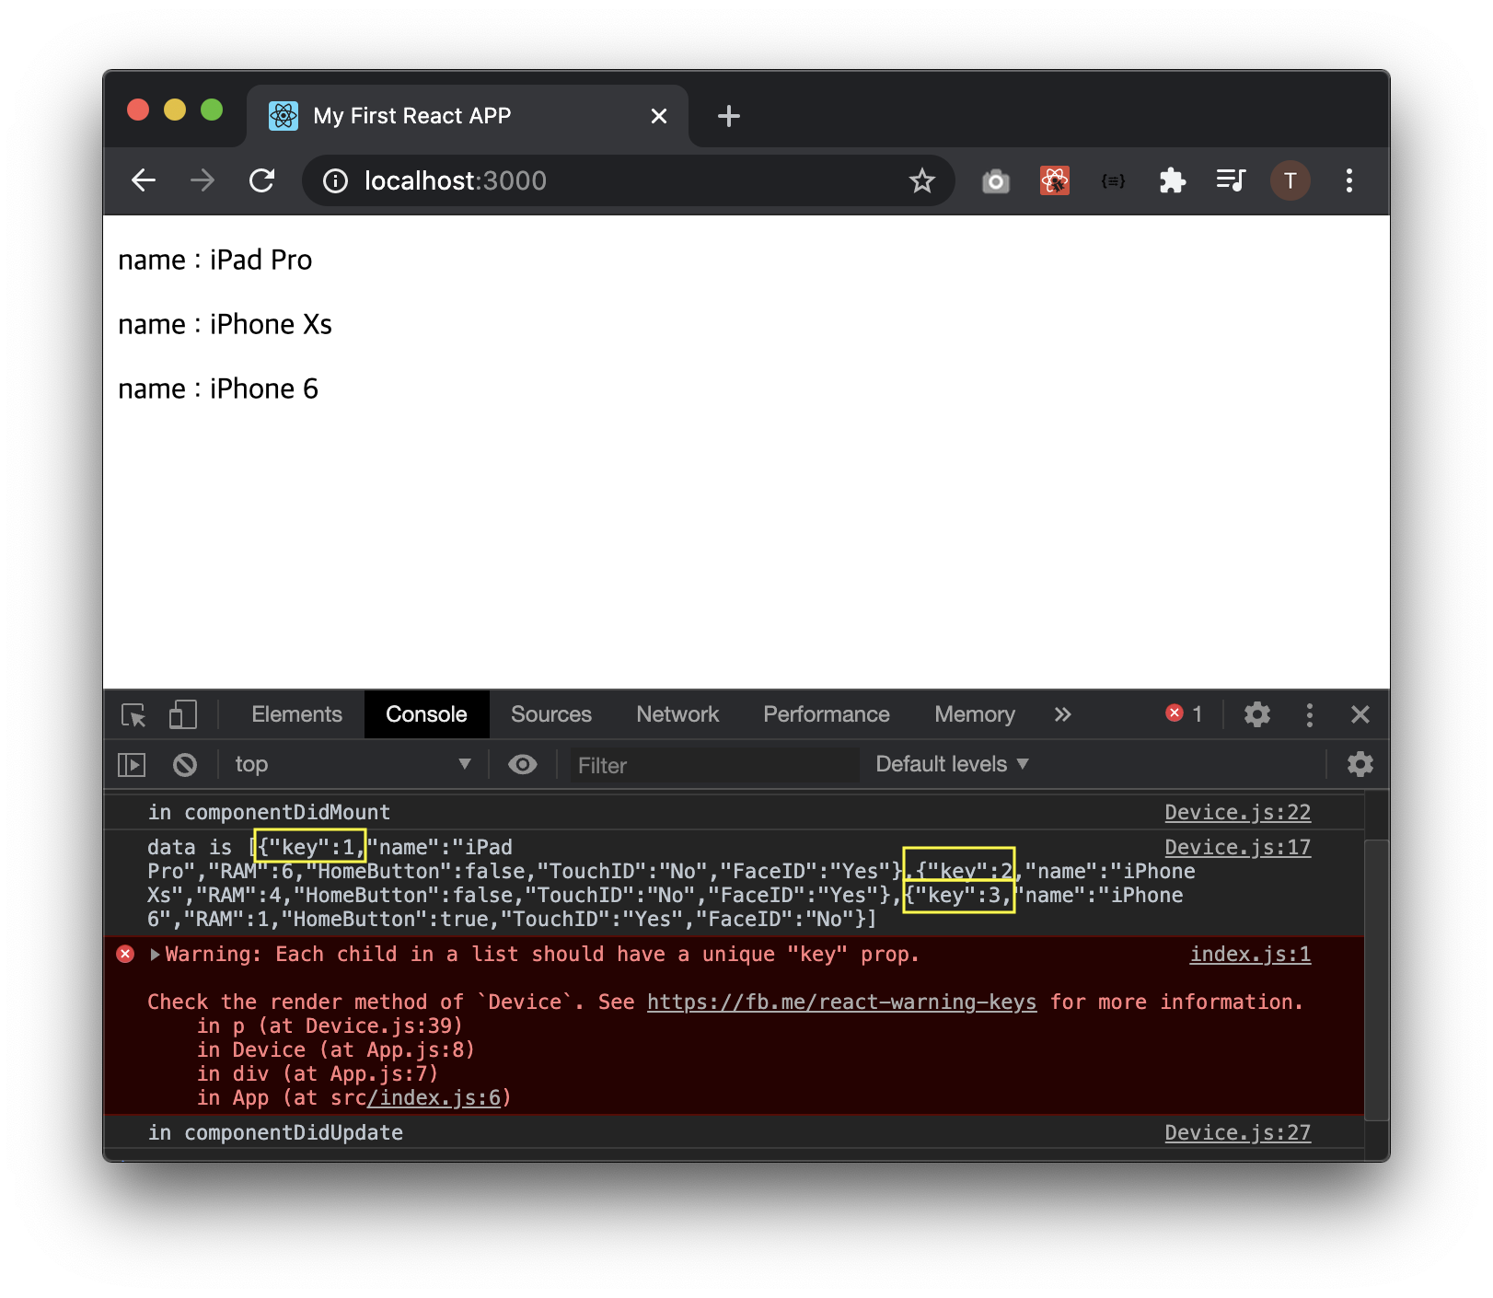Click the macOS red close window button

coord(138,110)
